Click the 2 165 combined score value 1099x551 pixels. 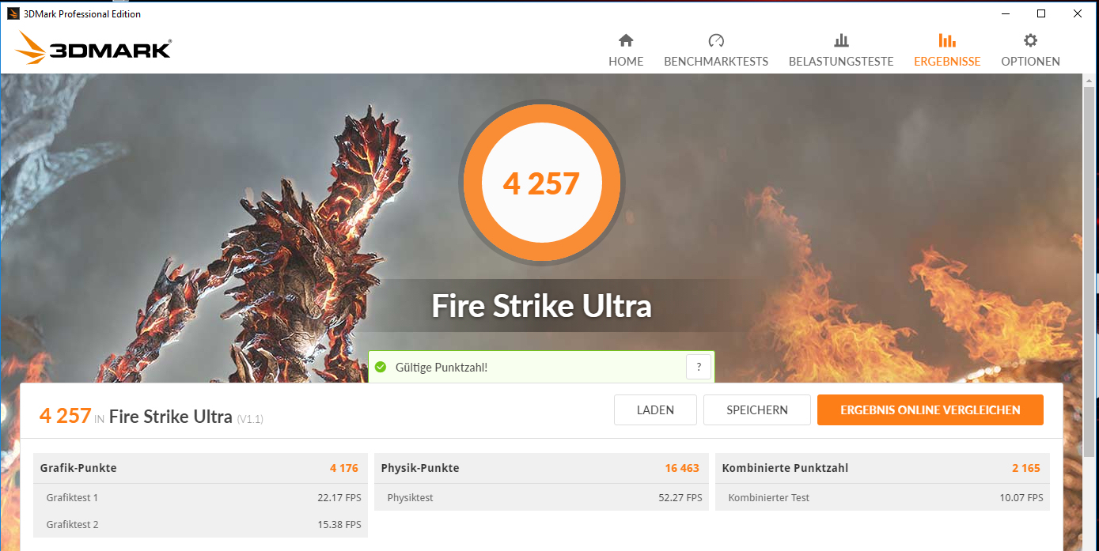coord(1026,468)
